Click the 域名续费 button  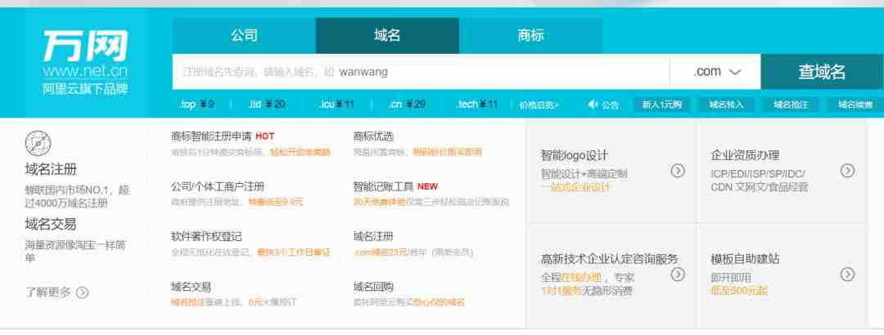click(x=855, y=104)
